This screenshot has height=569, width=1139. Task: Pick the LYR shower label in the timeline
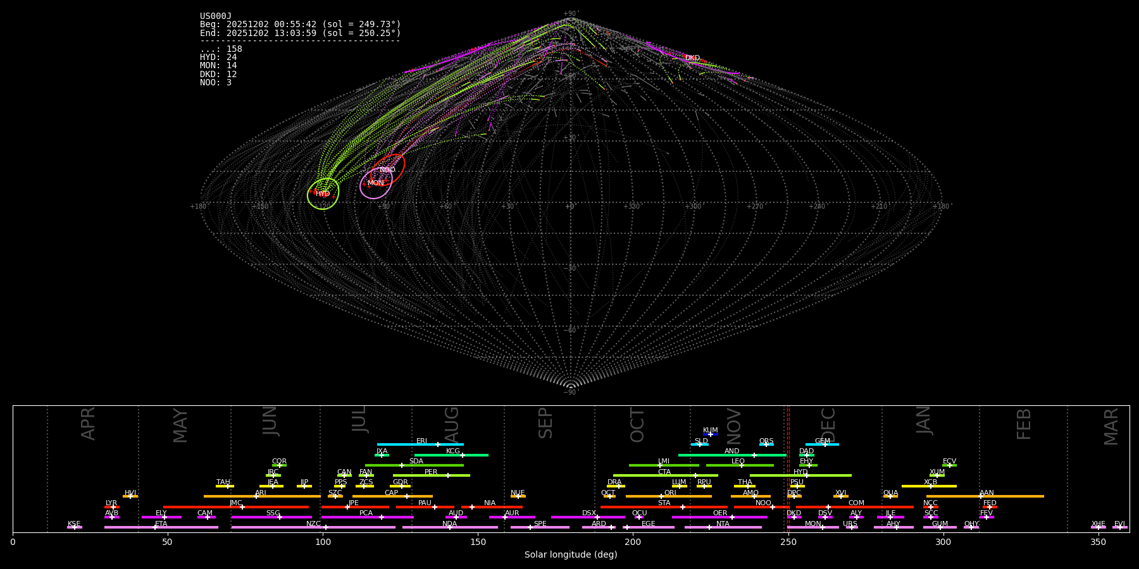click(x=111, y=503)
